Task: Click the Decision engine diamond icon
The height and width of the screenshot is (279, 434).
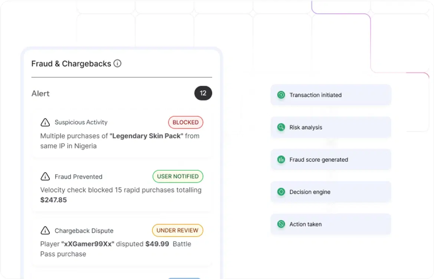Action: point(281,192)
